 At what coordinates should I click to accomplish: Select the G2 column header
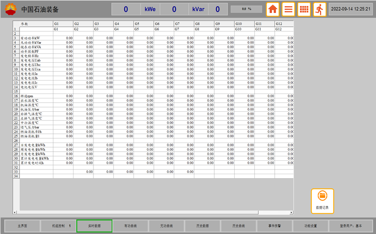pos(83,24)
